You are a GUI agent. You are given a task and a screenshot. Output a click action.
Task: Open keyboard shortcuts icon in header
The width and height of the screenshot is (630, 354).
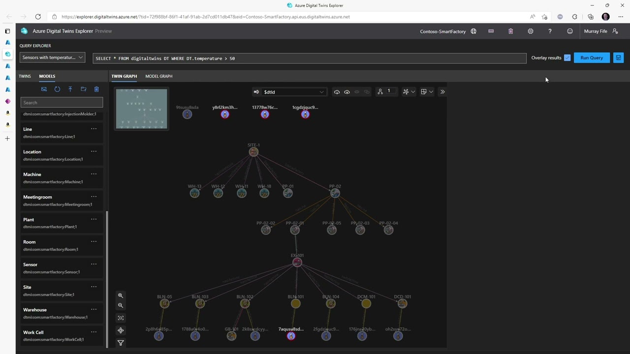click(491, 31)
